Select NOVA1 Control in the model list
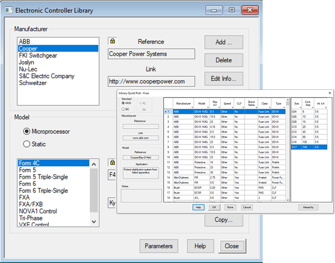The height and width of the screenshot is (263, 335). click(x=54, y=211)
